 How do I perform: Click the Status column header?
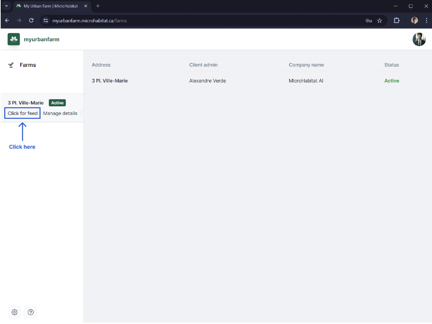(391, 65)
